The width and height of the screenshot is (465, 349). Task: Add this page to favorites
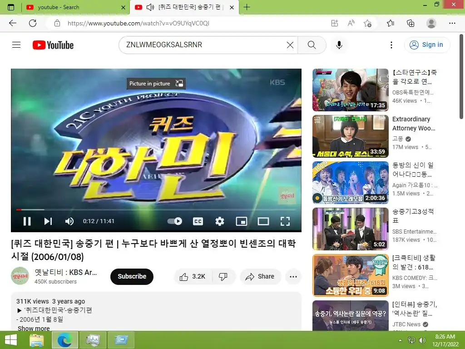pyautogui.click(x=367, y=23)
